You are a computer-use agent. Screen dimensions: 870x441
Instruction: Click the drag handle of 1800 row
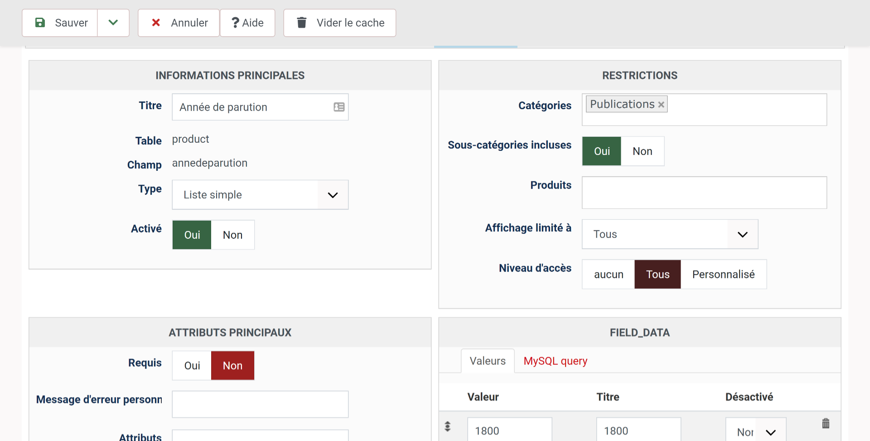coord(448,426)
